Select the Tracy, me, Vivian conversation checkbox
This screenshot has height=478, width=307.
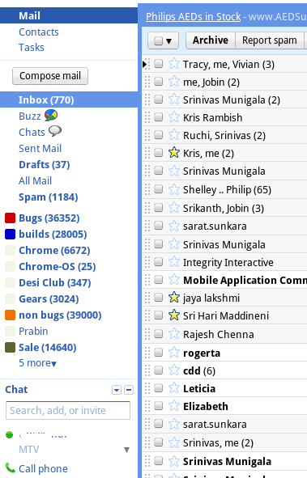click(158, 63)
